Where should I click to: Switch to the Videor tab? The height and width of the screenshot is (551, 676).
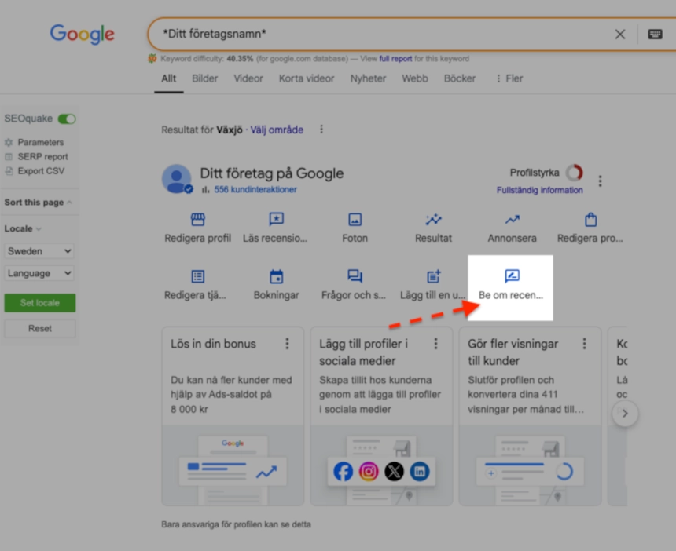(x=248, y=78)
